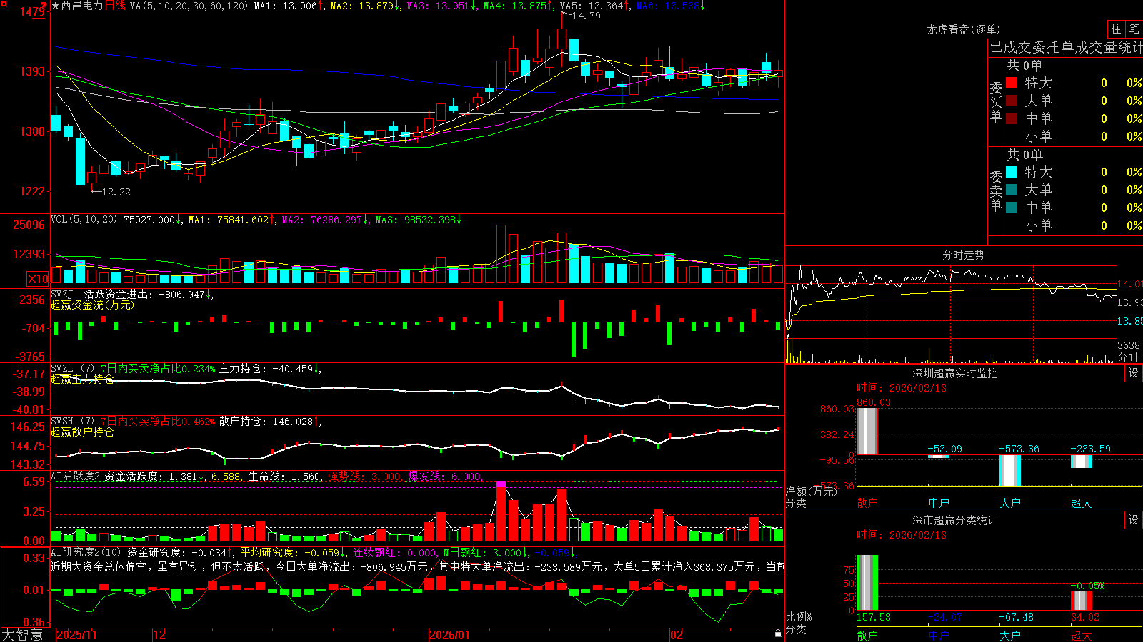This screenshot has width=1143, height=642.
Task: Click the 委买单 section label
Action: click(996, 102)
